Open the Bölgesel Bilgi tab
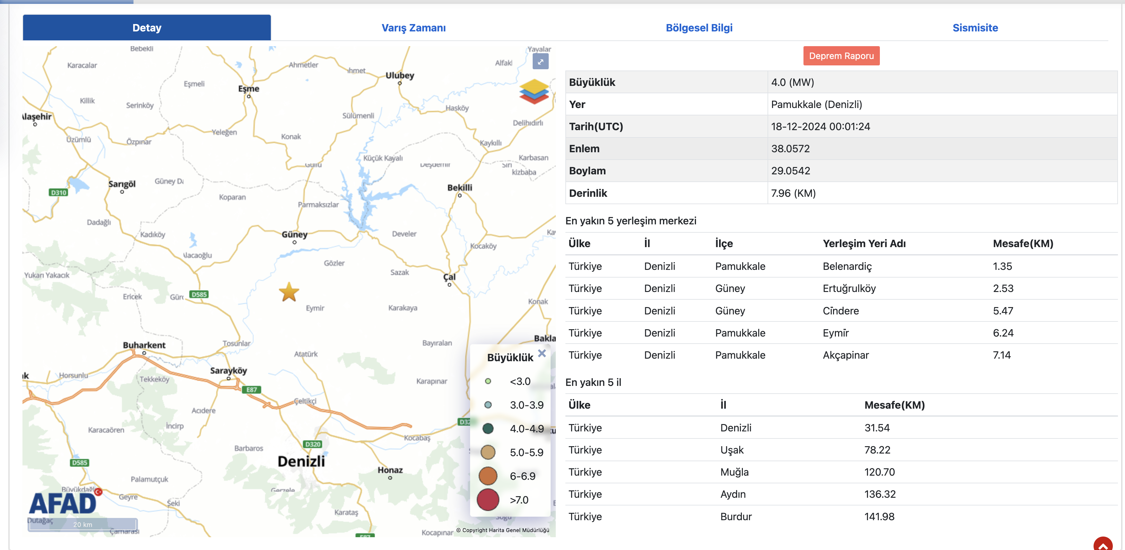1125x550 pixels. tap(699, 28)
